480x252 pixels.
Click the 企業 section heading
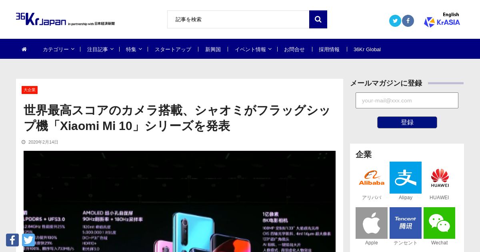pyautogui.click(x=364, y=154)
